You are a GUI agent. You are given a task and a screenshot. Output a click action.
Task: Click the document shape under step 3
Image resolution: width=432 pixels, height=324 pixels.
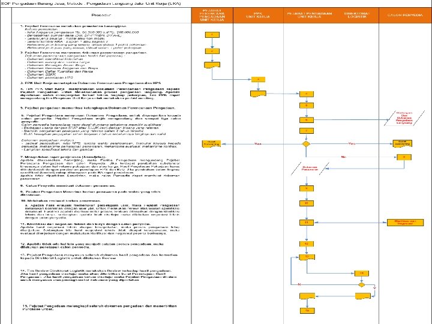tap(258, 94)
